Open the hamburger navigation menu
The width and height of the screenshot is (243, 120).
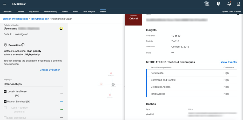(x=5, y=4)
